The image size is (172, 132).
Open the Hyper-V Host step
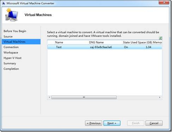point(13,58)
